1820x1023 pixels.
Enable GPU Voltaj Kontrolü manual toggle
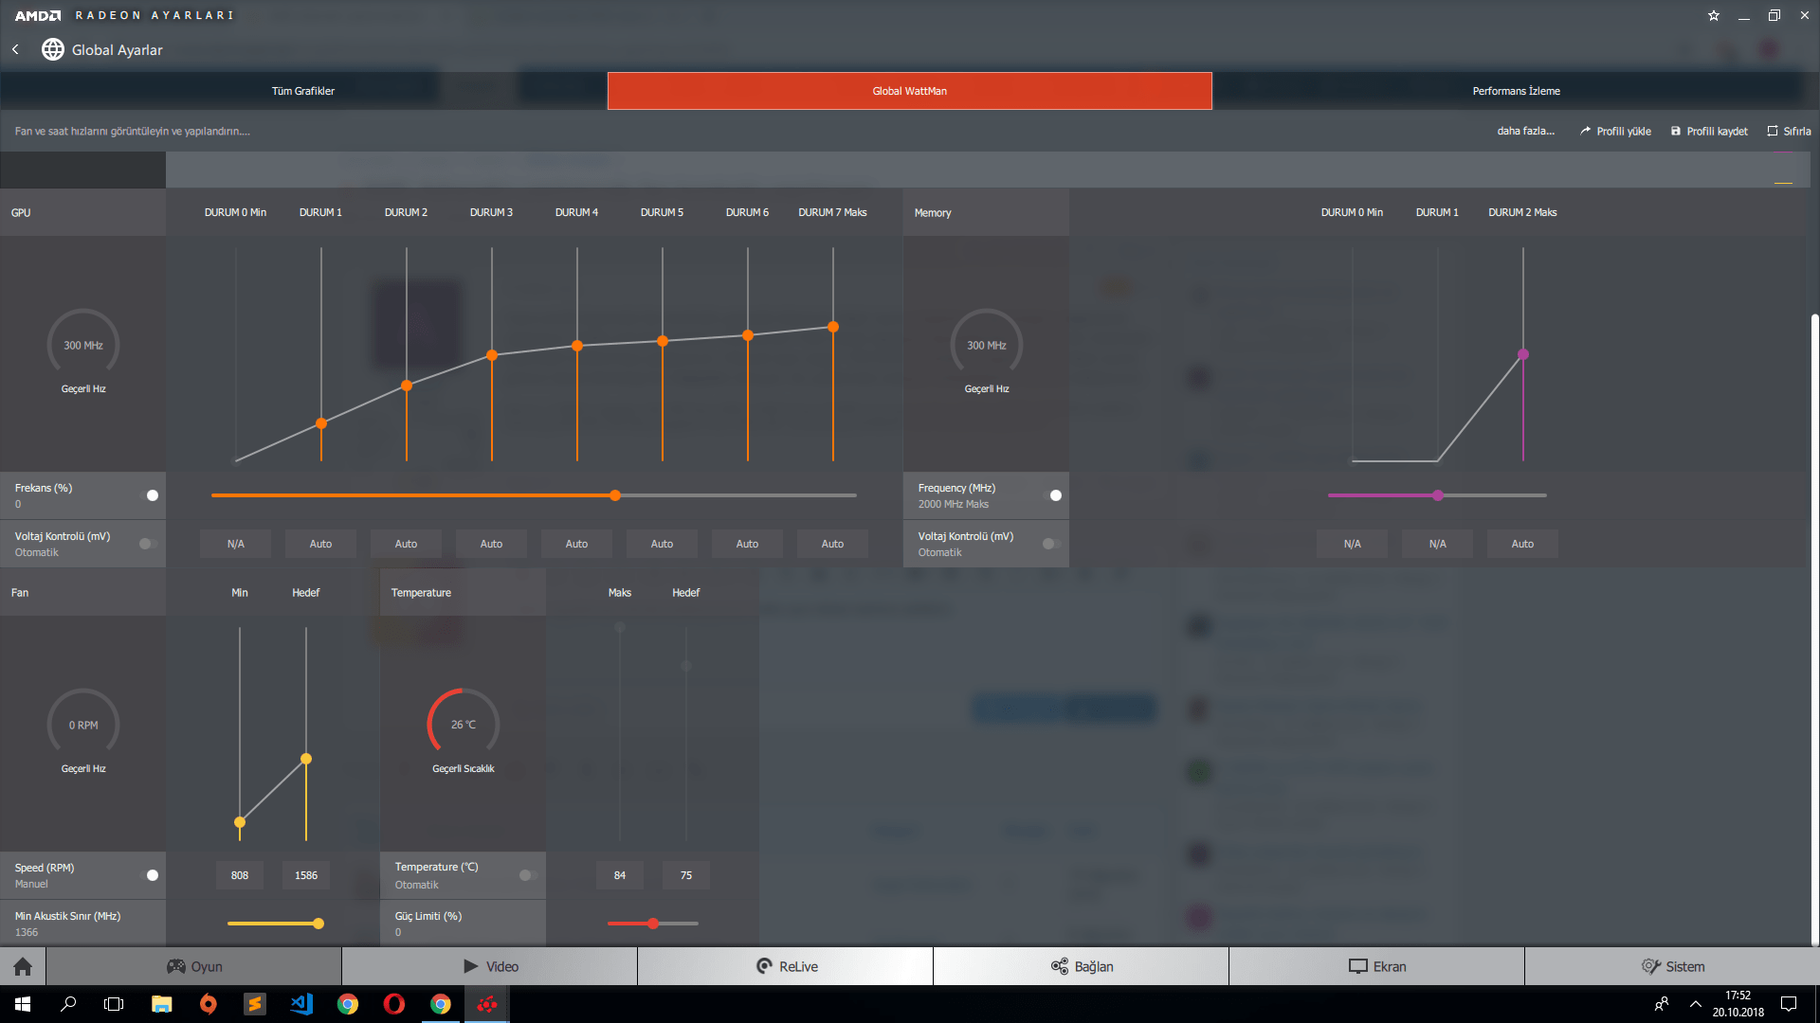[148, 544]
